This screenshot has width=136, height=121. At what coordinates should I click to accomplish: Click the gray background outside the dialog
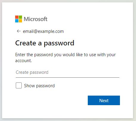click(1, 60)
